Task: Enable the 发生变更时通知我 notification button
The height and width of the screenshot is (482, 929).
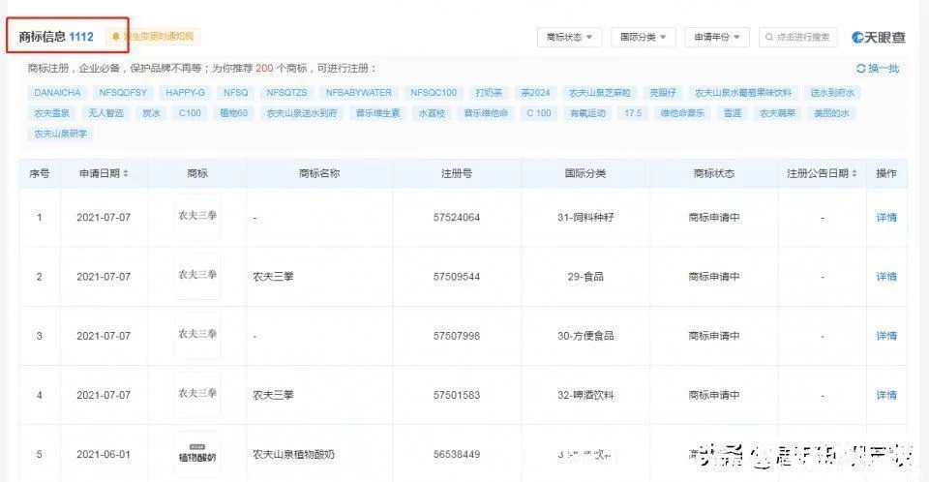Action: [x=153, y=37]
